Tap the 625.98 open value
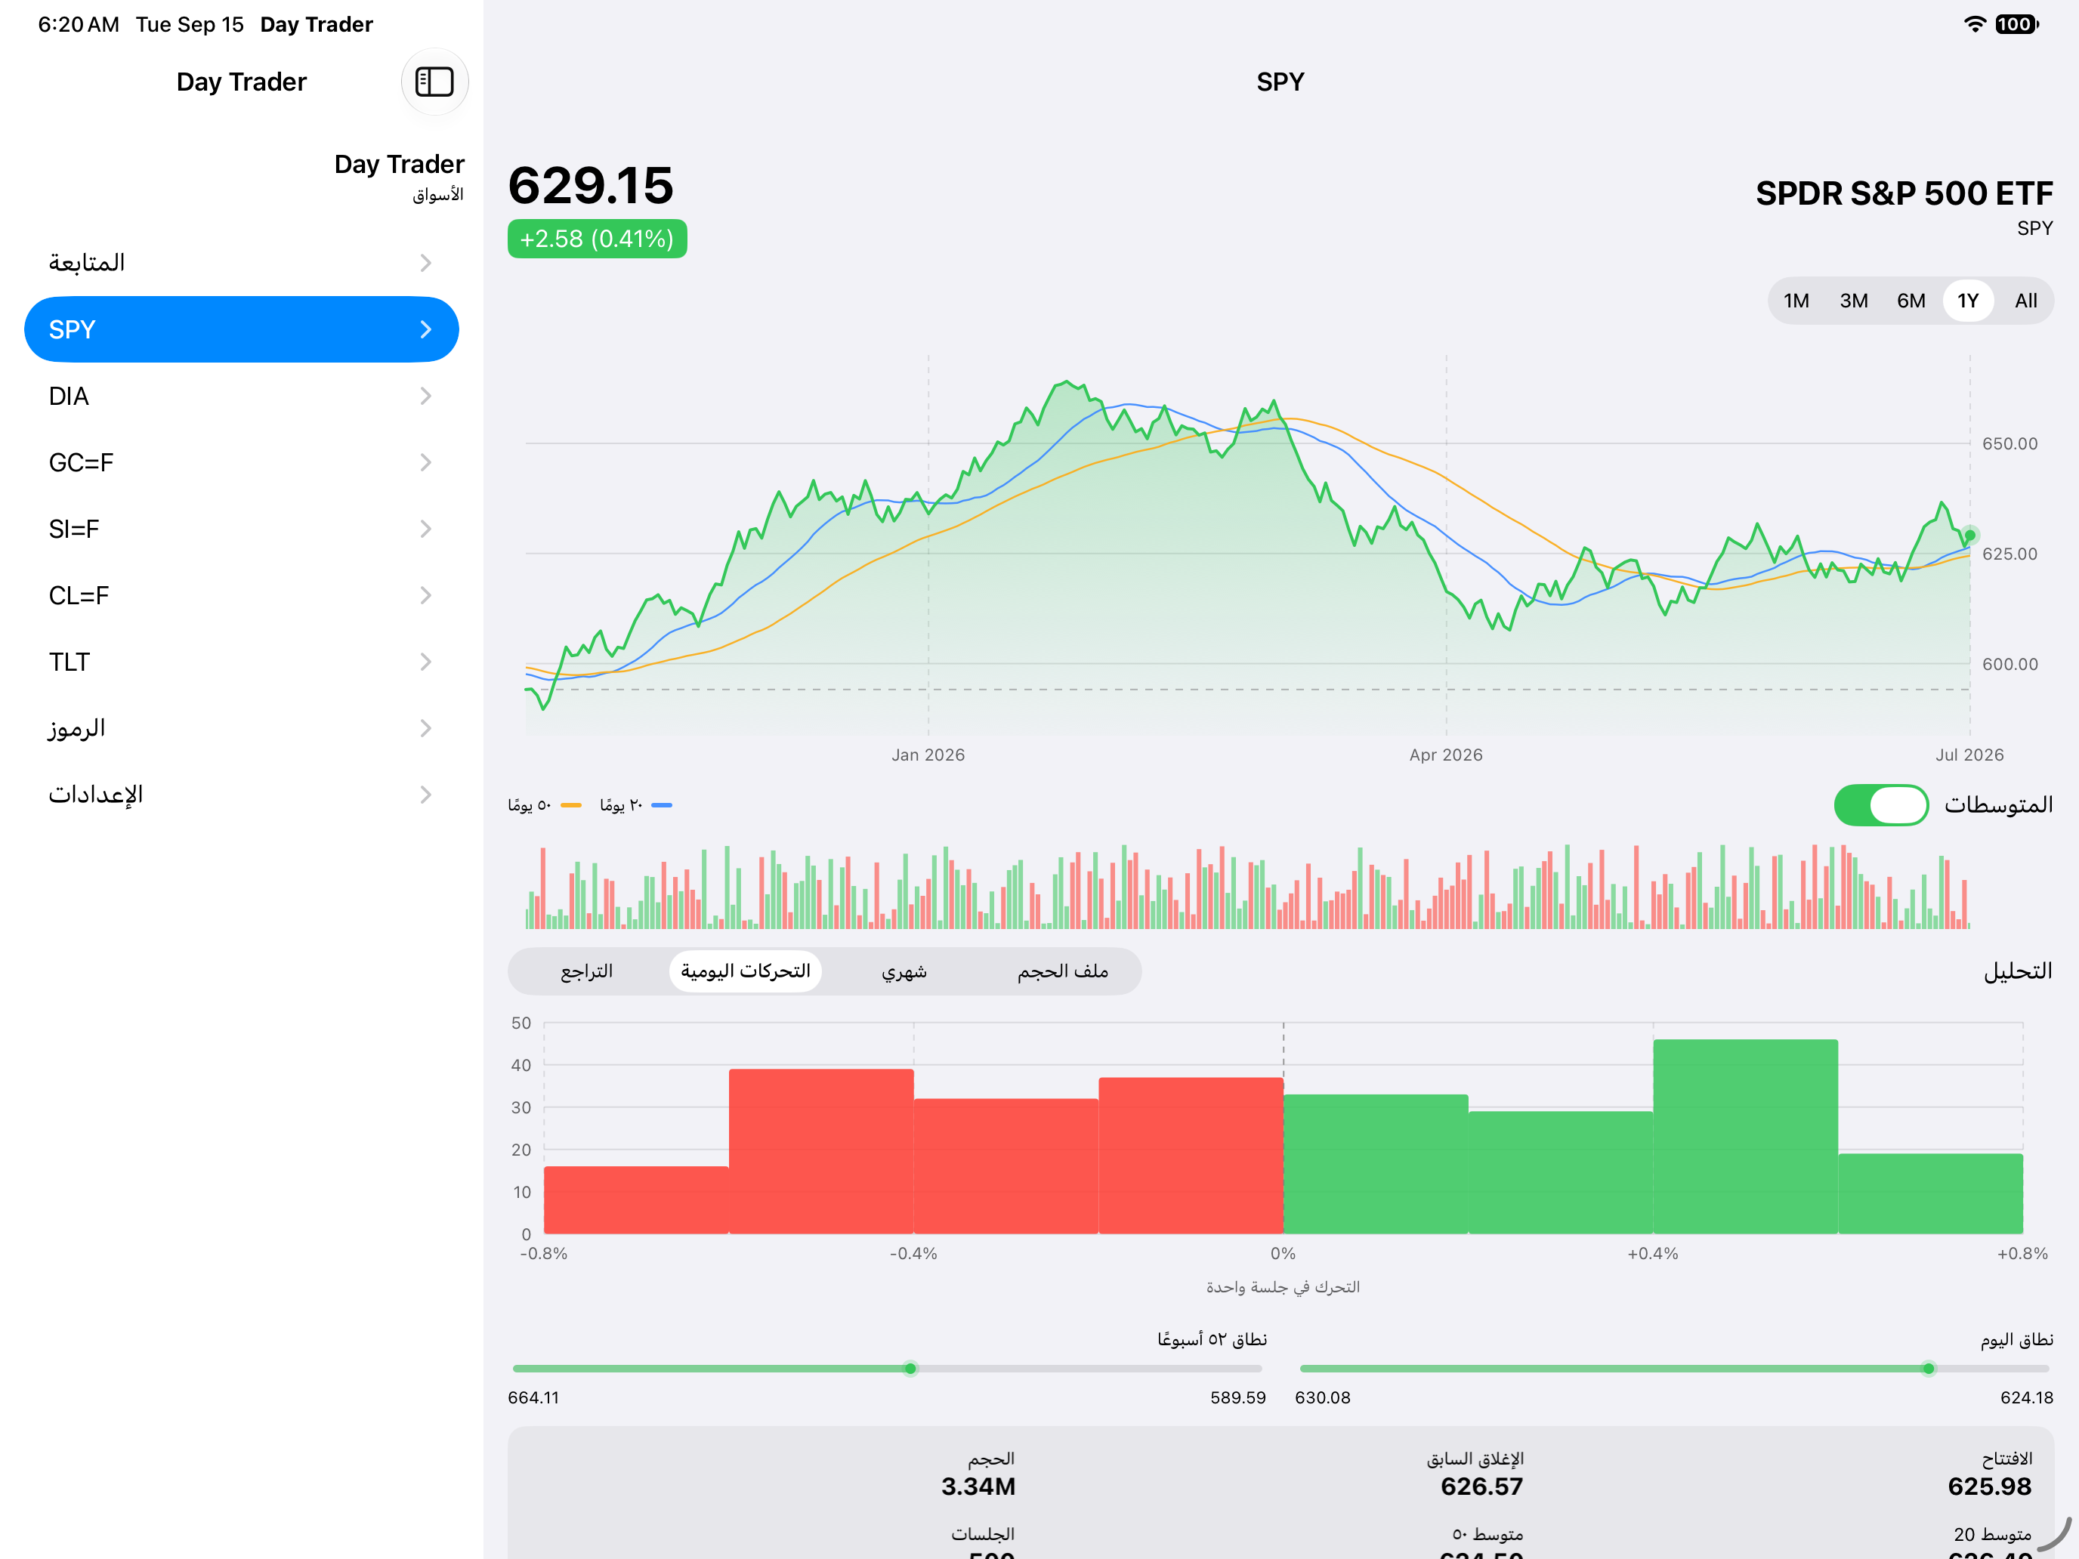2079x1559 pixels. click(x=1989, y=1486)
